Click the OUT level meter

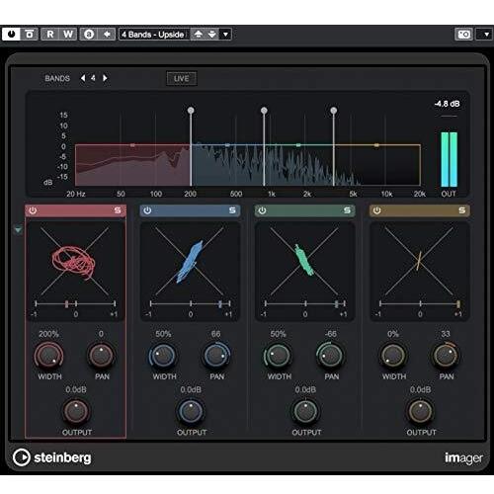coord(449,159)
